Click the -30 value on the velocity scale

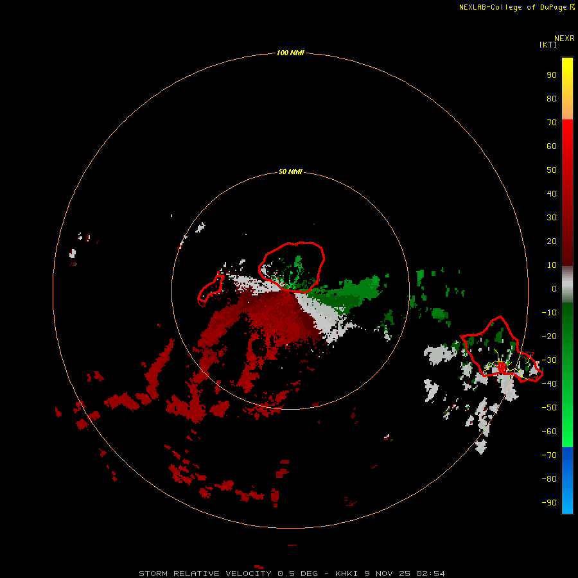tap(549, 360)
